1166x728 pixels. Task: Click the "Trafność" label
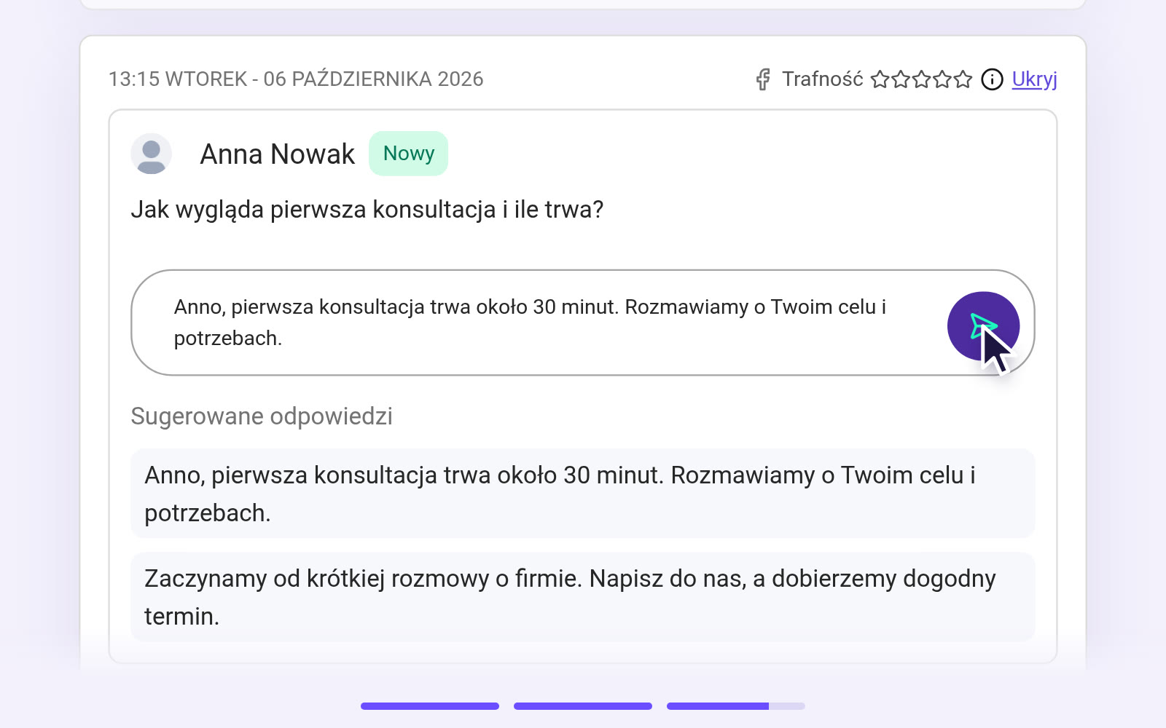823,79
